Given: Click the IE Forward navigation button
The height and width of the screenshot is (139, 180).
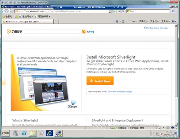Looking at the screenshot, I should [x=9, y=11].
